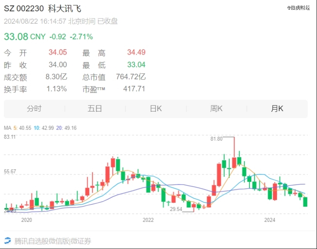The width and height of the screenshot is (317, 249).
Task: Click the last green candlestick on the chart
Action: click(x=305, y=202)
